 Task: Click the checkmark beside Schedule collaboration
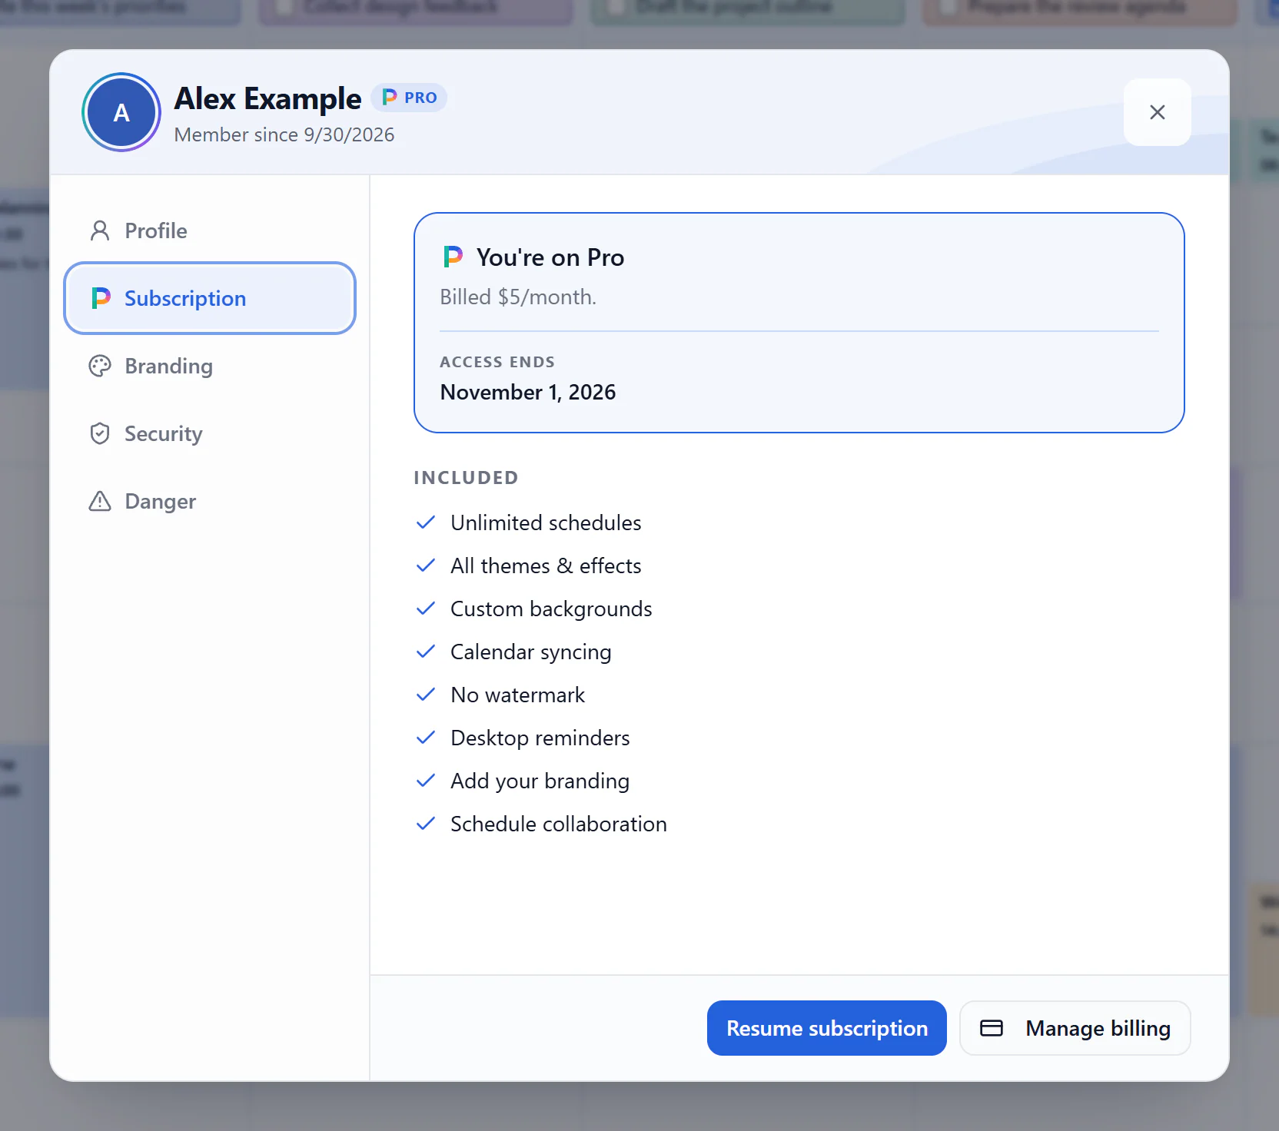426,824
